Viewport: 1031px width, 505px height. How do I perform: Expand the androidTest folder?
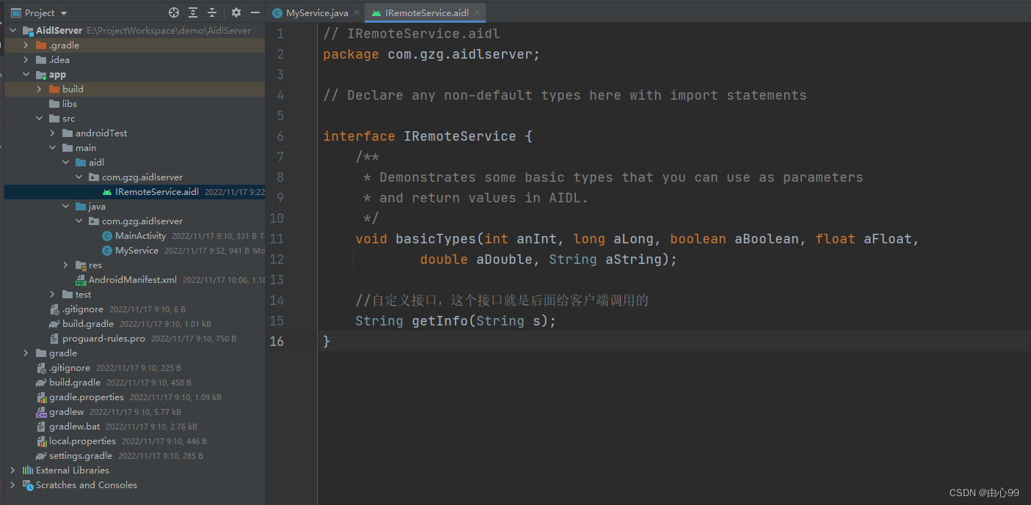click(53, 133)
